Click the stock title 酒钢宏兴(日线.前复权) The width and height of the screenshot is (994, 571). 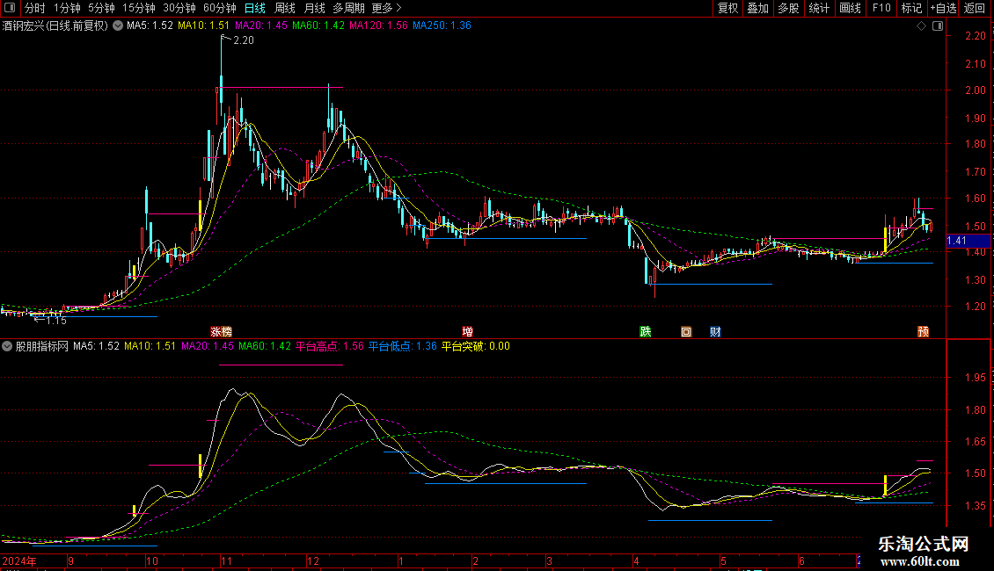point(55,26)
